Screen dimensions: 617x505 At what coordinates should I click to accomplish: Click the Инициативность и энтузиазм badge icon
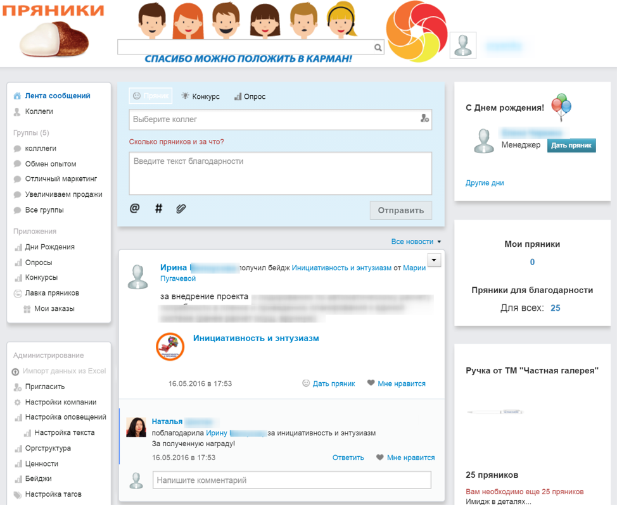170,347
